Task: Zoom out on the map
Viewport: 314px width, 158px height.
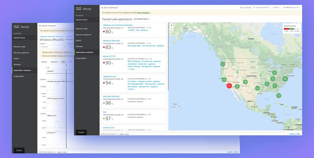Action: [171, 29]
